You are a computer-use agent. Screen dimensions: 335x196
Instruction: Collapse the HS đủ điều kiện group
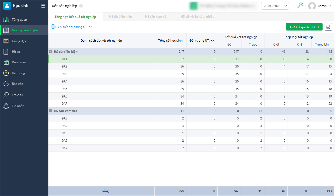(50, 52)
